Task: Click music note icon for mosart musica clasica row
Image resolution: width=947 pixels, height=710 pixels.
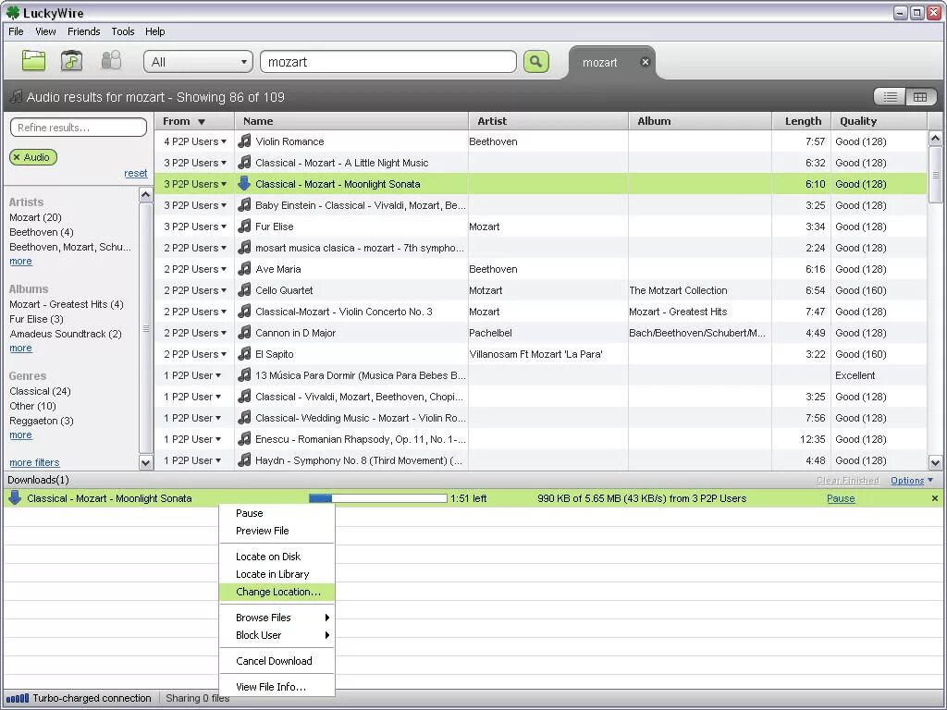Action: [x=244, y=248]
